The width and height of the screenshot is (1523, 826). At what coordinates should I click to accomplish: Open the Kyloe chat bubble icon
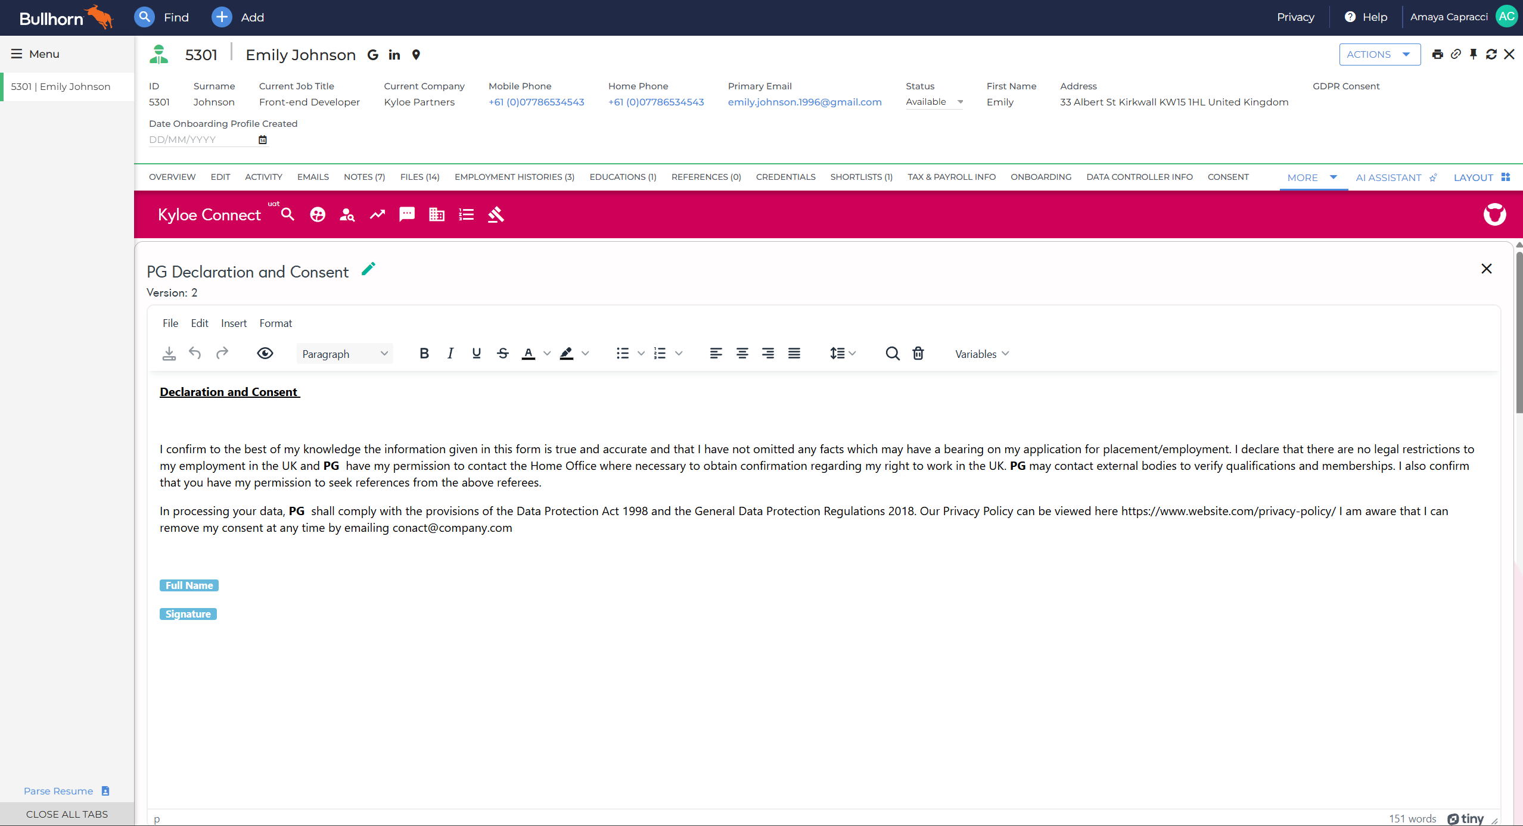pyautogui.click(x=407, y=214)
